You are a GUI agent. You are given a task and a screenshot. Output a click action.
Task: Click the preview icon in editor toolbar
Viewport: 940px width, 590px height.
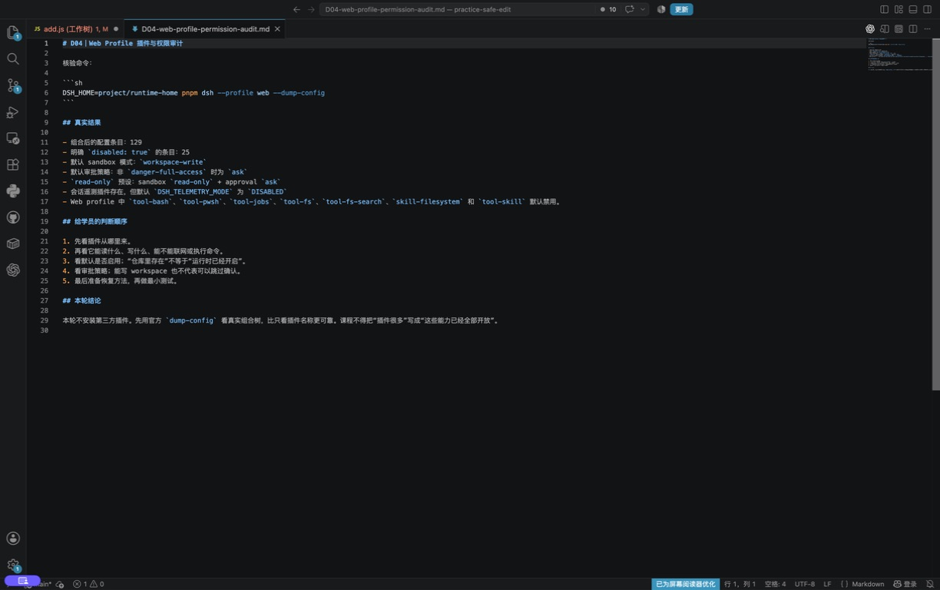pos(899,29)
